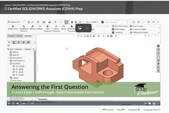The width and height of the screenshot is (169, 113).
Task: Open the PropertyManager tab icon
Action: 14,42
